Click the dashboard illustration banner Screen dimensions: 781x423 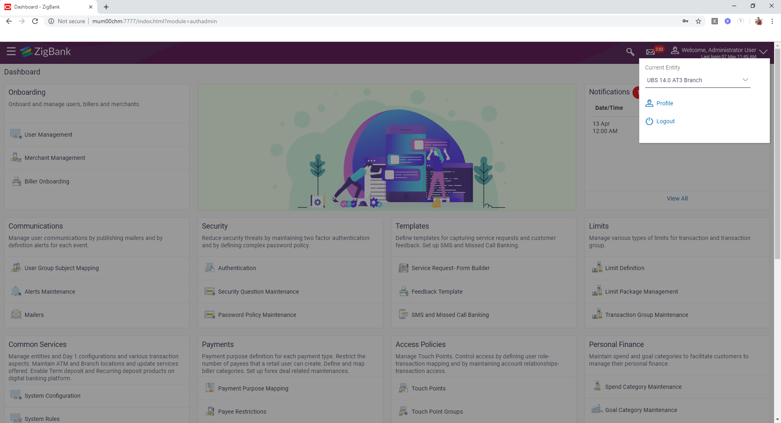(x=387, y=147)
